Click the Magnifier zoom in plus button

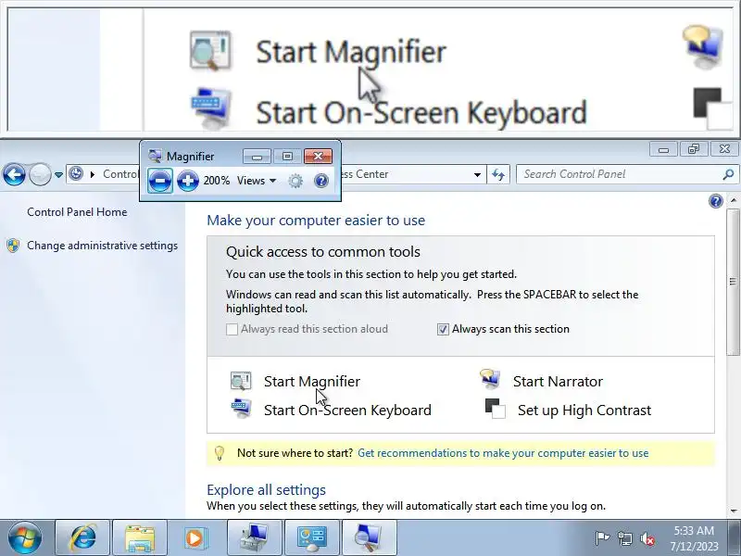(x=188, y=181)
